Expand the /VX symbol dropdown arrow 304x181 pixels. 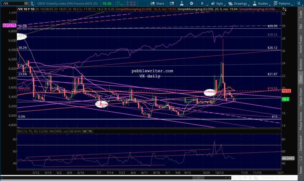pyautogui.click(x=26, y=4)
